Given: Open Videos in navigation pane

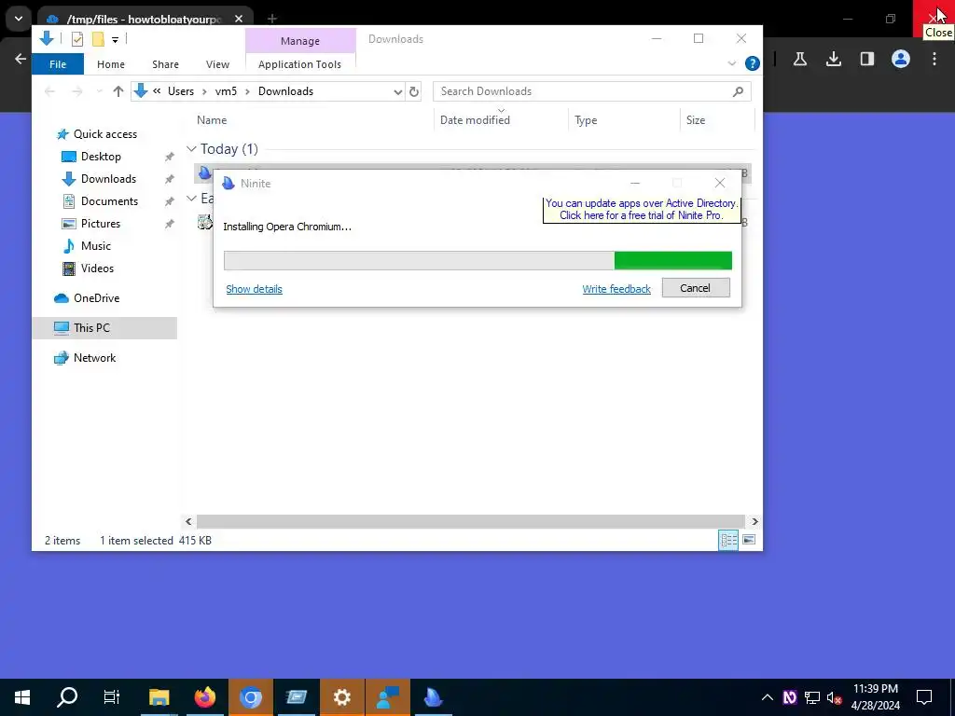Looking at the screenshot, I should click(97, 268).
